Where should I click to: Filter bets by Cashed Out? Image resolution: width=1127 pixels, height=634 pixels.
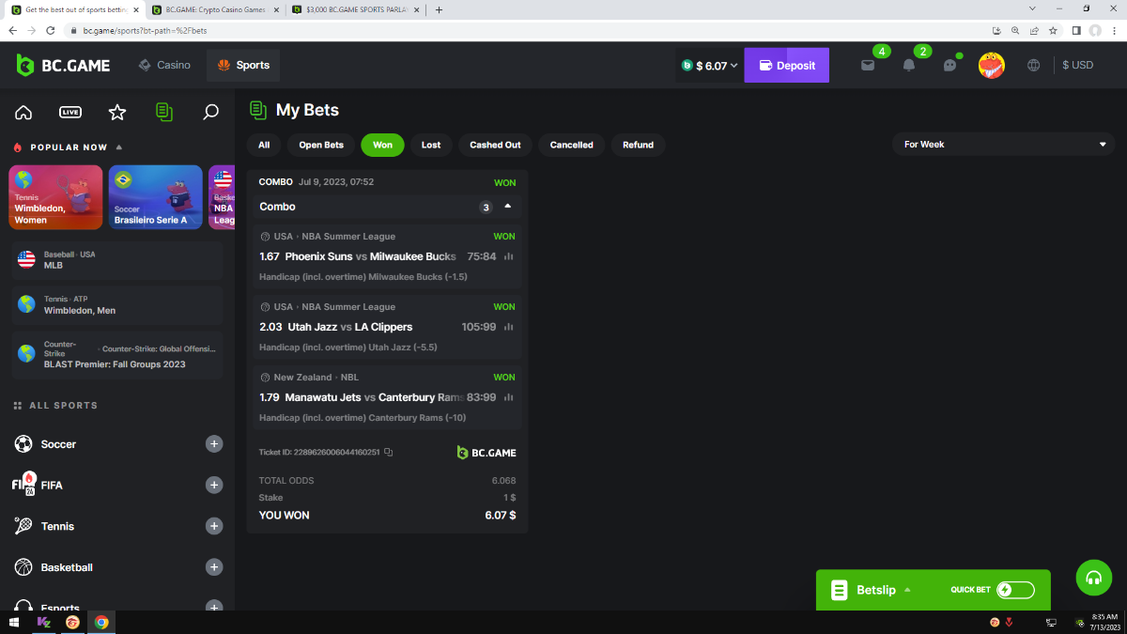[495, 145]
